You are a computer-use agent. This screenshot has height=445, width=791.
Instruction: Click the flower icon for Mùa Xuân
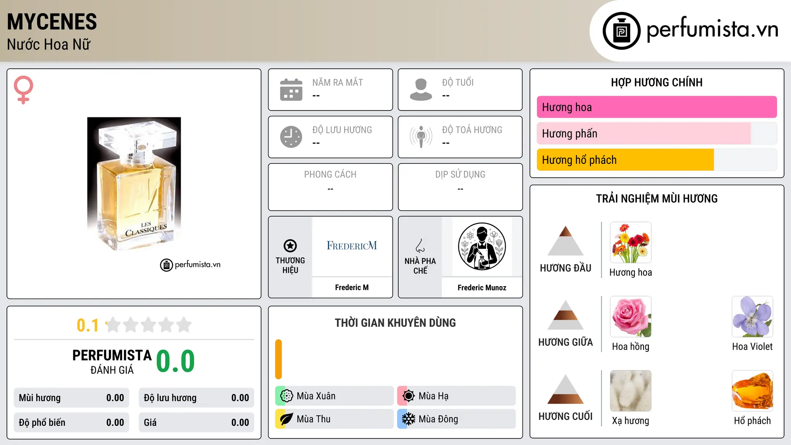click(287, 396)
